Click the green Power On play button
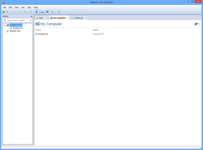This screenshot has width=203, height=150. click(4, 12)
